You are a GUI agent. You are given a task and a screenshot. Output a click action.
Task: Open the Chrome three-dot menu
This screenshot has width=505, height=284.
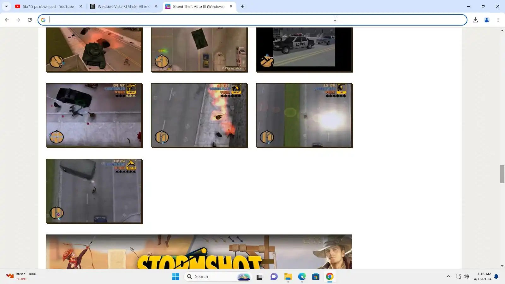click(498, 20)
